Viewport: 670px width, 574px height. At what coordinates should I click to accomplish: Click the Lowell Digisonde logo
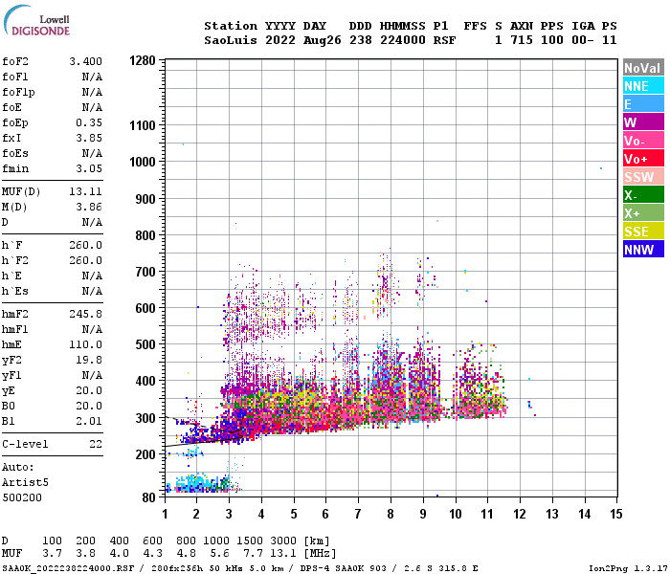pos(36,21)
